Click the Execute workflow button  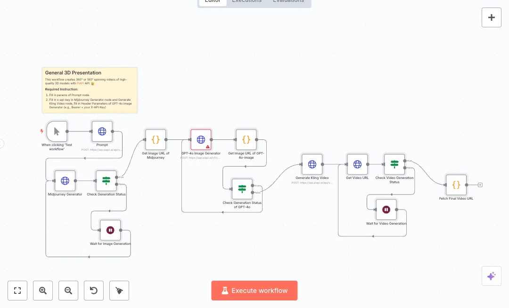(254, 291)
